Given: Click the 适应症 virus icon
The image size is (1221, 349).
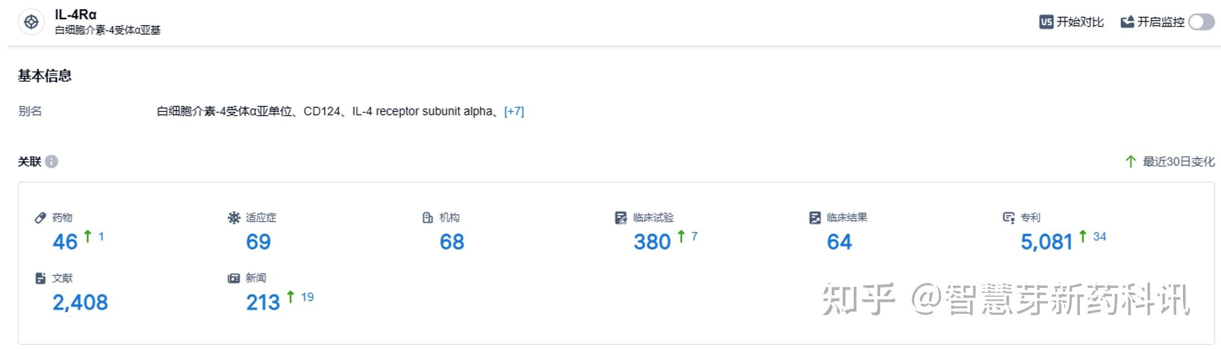Looking at the screenshot, I should (x=234, y=217).
